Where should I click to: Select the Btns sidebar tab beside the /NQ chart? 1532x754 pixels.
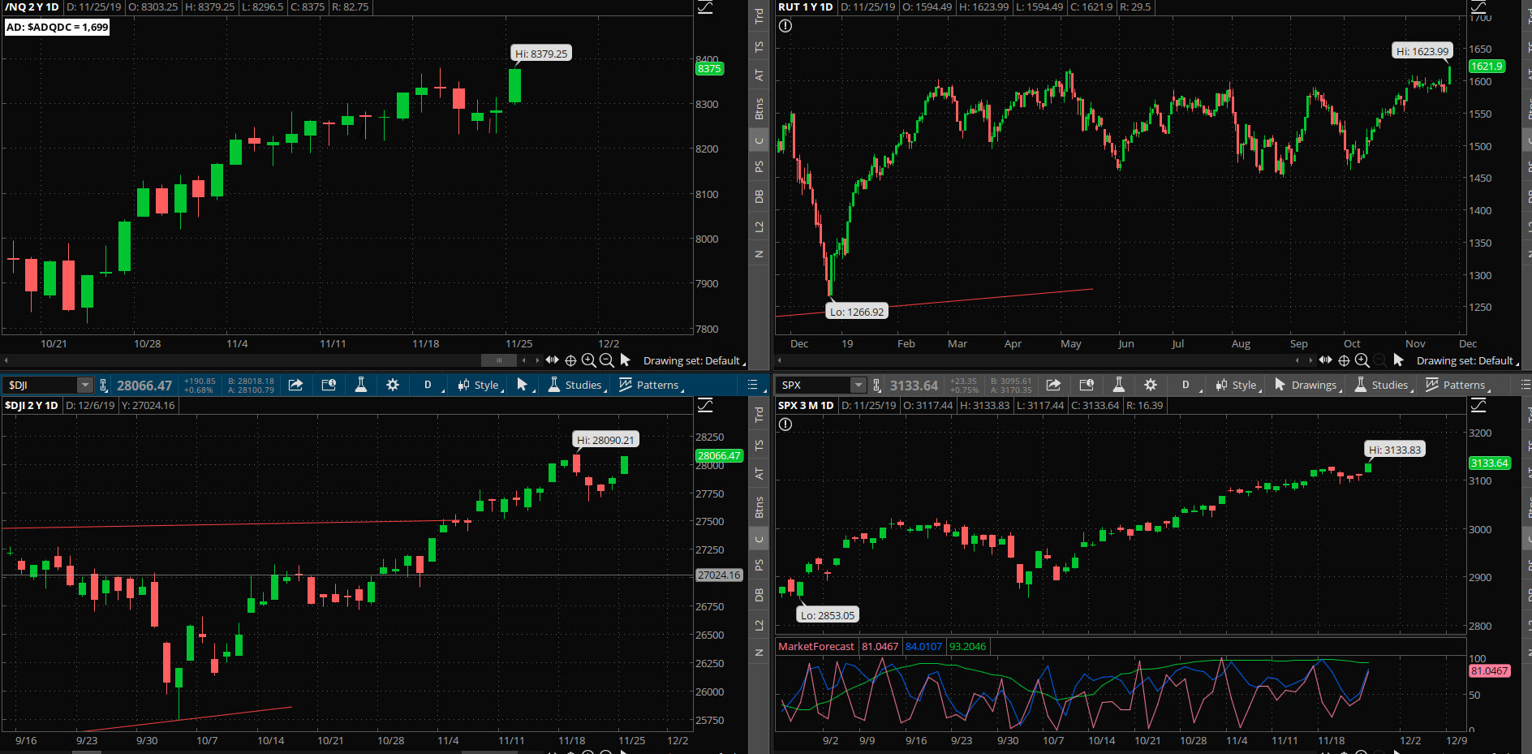click(x=759, y=109)
